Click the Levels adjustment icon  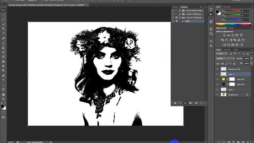click(x=229, y=35)
